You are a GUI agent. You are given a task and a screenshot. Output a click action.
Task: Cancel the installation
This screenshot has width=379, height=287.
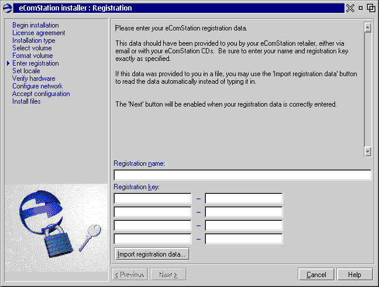pos(316,275)
